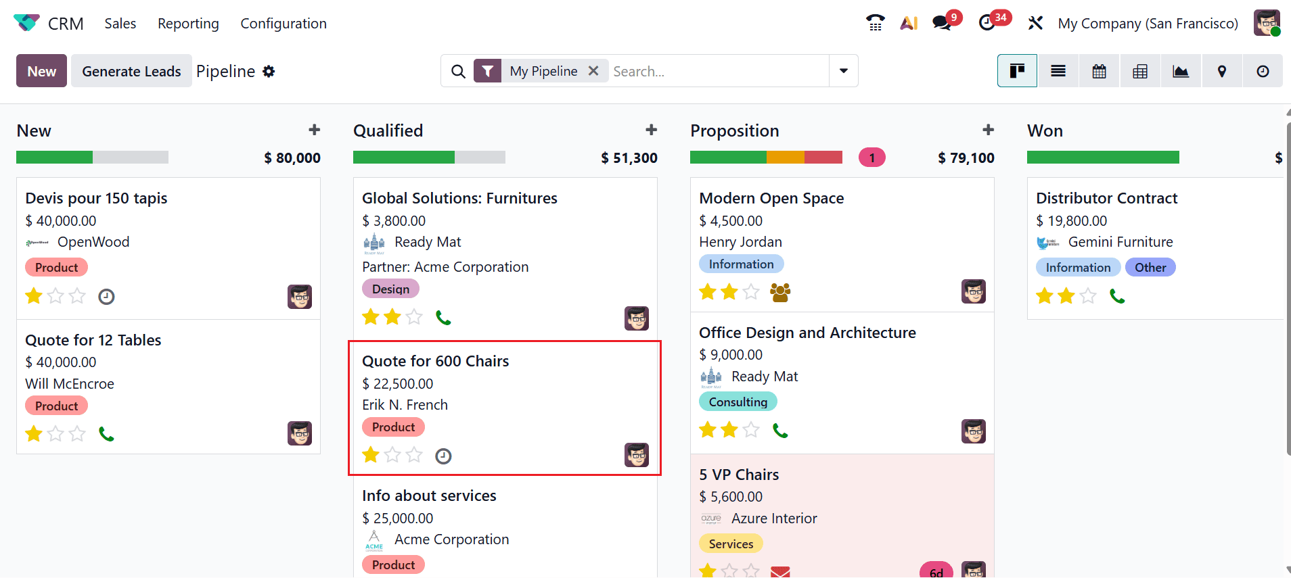
Task: Click the phone icon on Quote for 12 Tables
Action: pos(106,433)
